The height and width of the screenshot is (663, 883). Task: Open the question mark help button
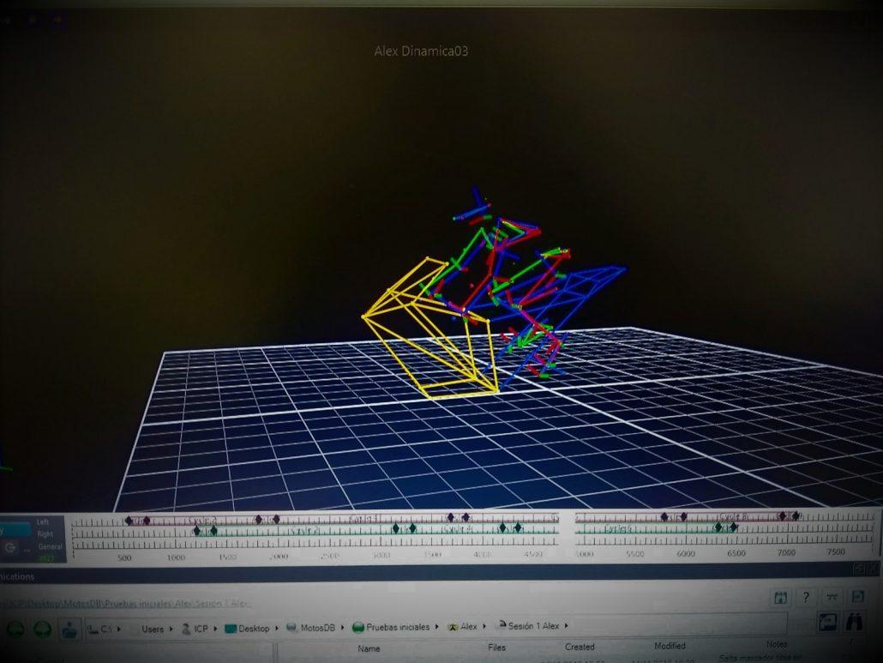tap(806, 597)
